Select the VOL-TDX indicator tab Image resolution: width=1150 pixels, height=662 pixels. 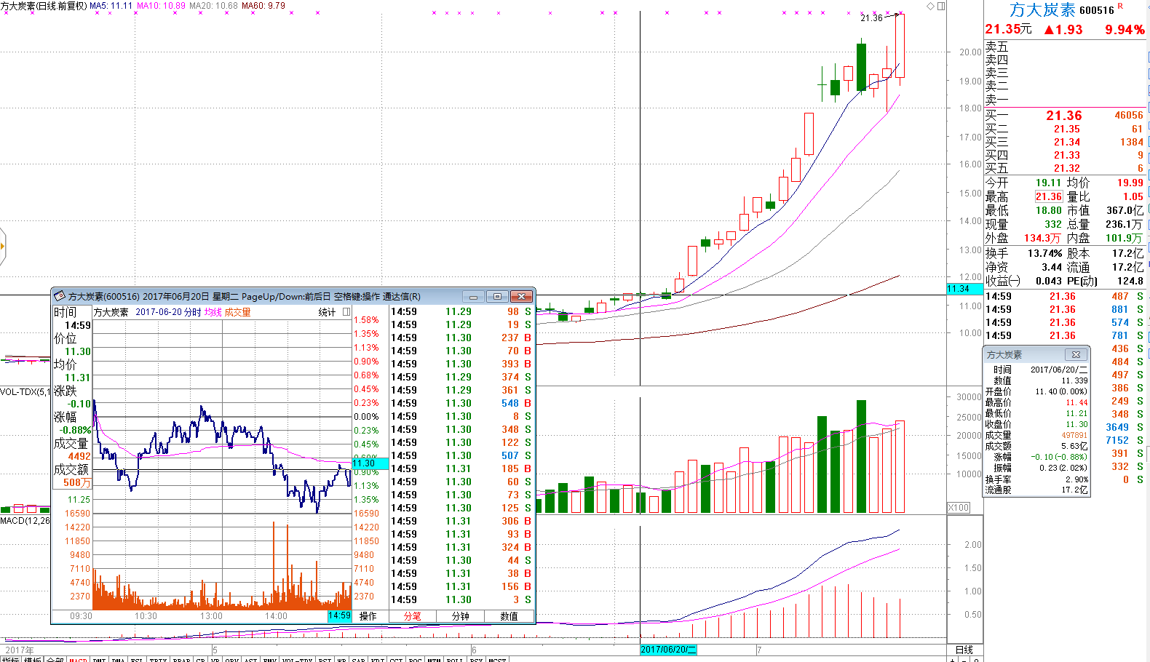296,660
